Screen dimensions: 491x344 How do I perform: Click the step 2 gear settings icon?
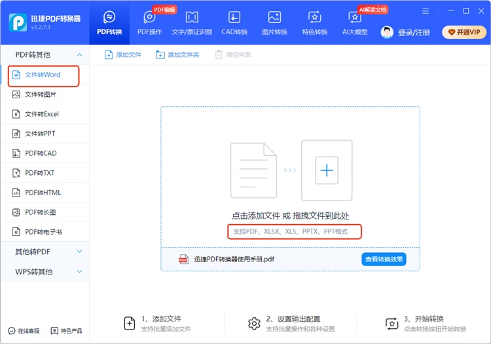254,323
